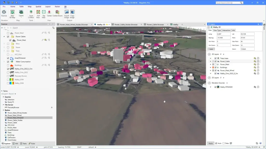Click the orange swatch beside the Buildings layer
This screenshot has height=149, width=266.
213,68
